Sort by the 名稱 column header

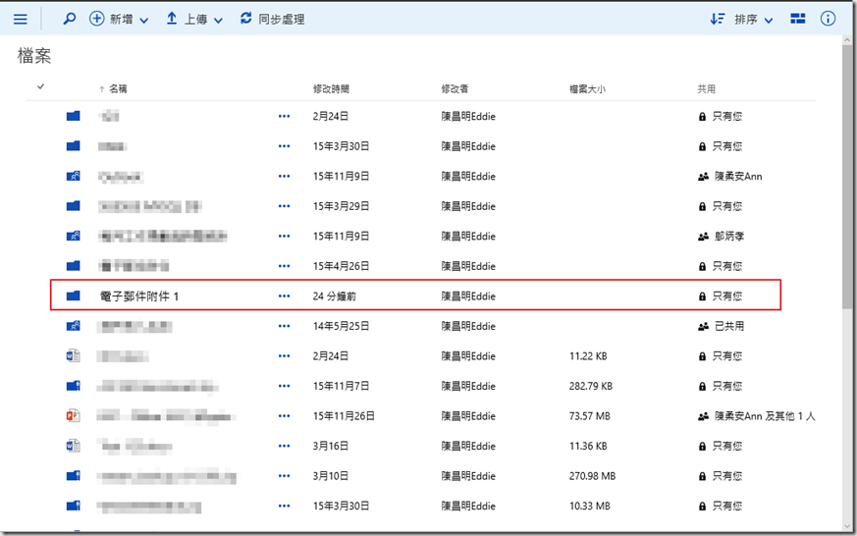click(x=118, y=89)
